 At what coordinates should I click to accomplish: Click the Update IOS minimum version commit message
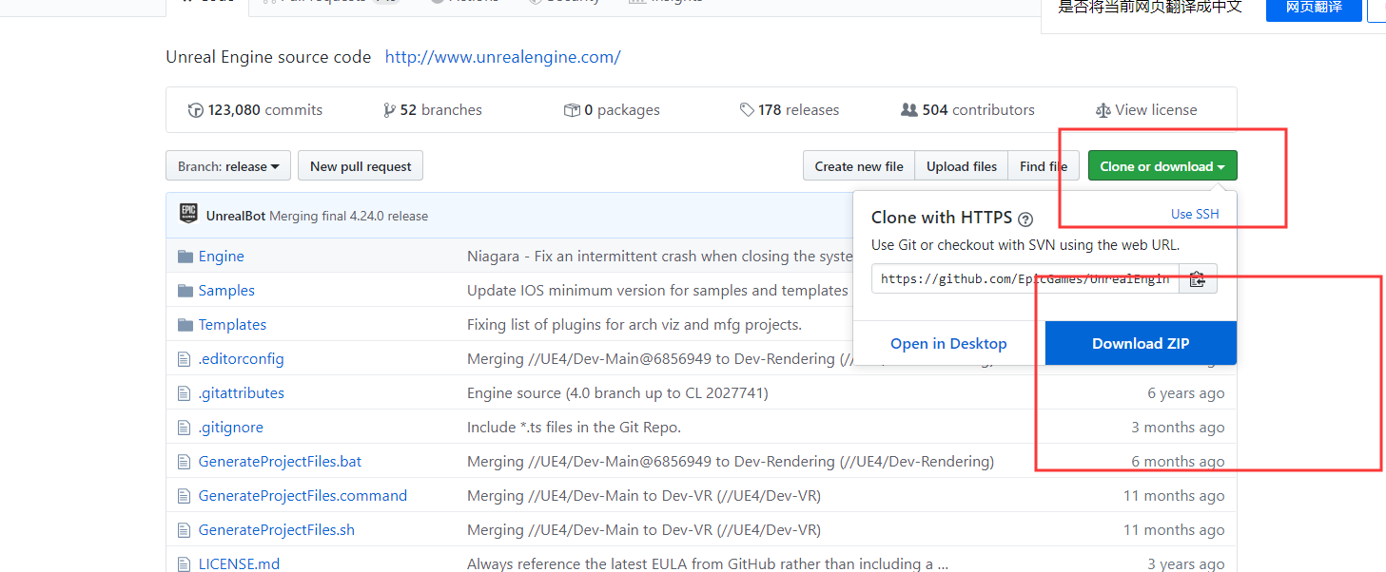click(657, 291)
